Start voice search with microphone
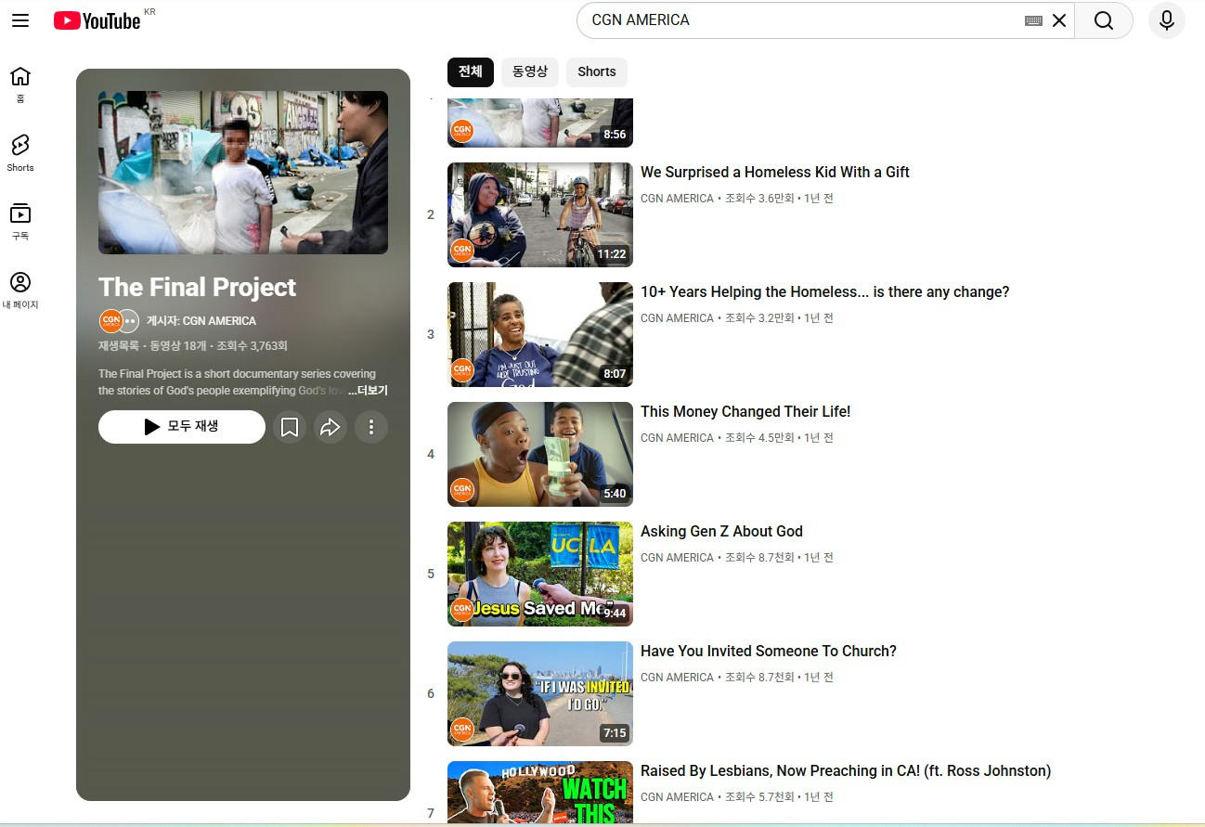Image resolution: width=1205 pixels, height=827 pixels. (x=1166, y=20)
